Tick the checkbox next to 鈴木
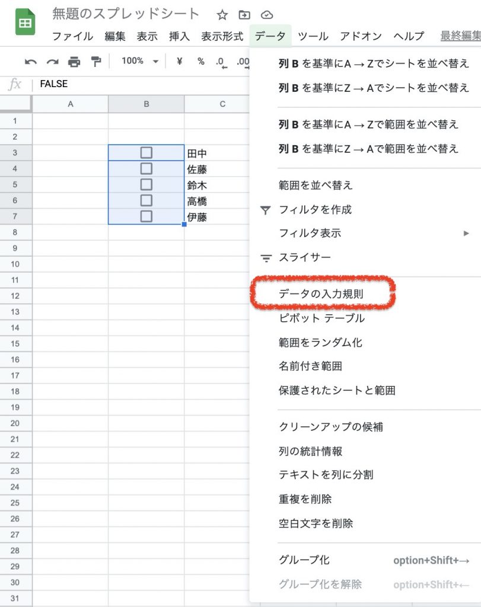Image resolution: width=481 pixels, height=607 pixels. pos(146,185)
